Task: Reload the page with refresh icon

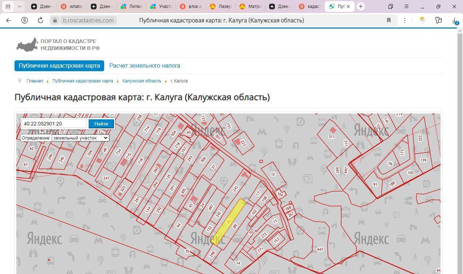Action: tap(41, 20)
